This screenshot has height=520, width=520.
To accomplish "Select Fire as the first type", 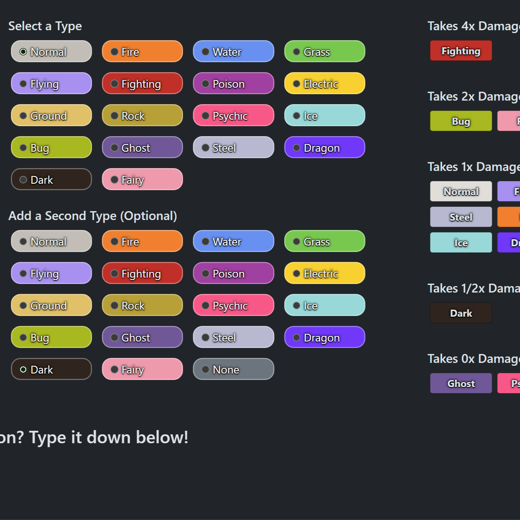I will 142,52.
